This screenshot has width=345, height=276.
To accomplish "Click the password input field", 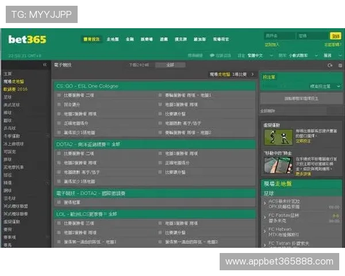I will pos(312,36).
